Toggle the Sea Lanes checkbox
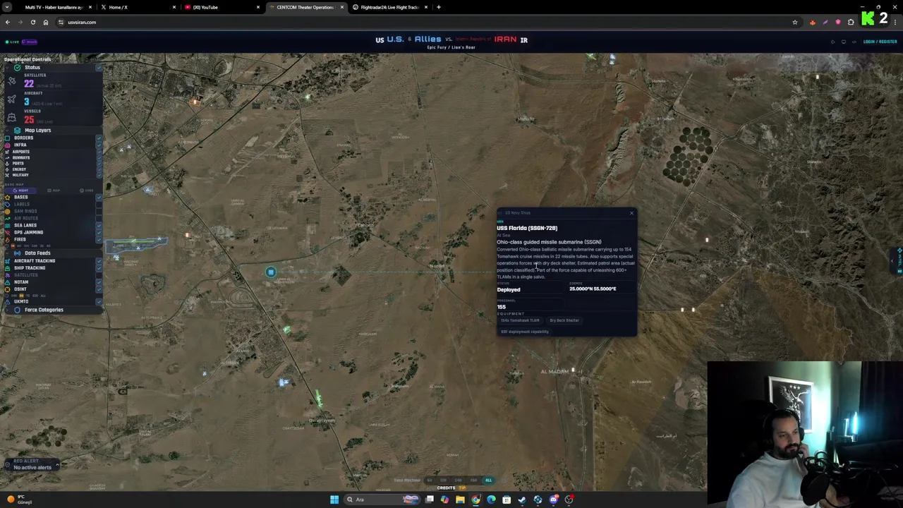 tap(99, 225)
